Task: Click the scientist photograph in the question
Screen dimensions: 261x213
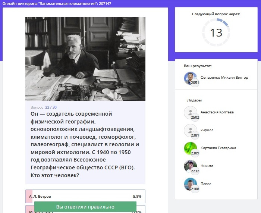Action: [x=85, y=59]
